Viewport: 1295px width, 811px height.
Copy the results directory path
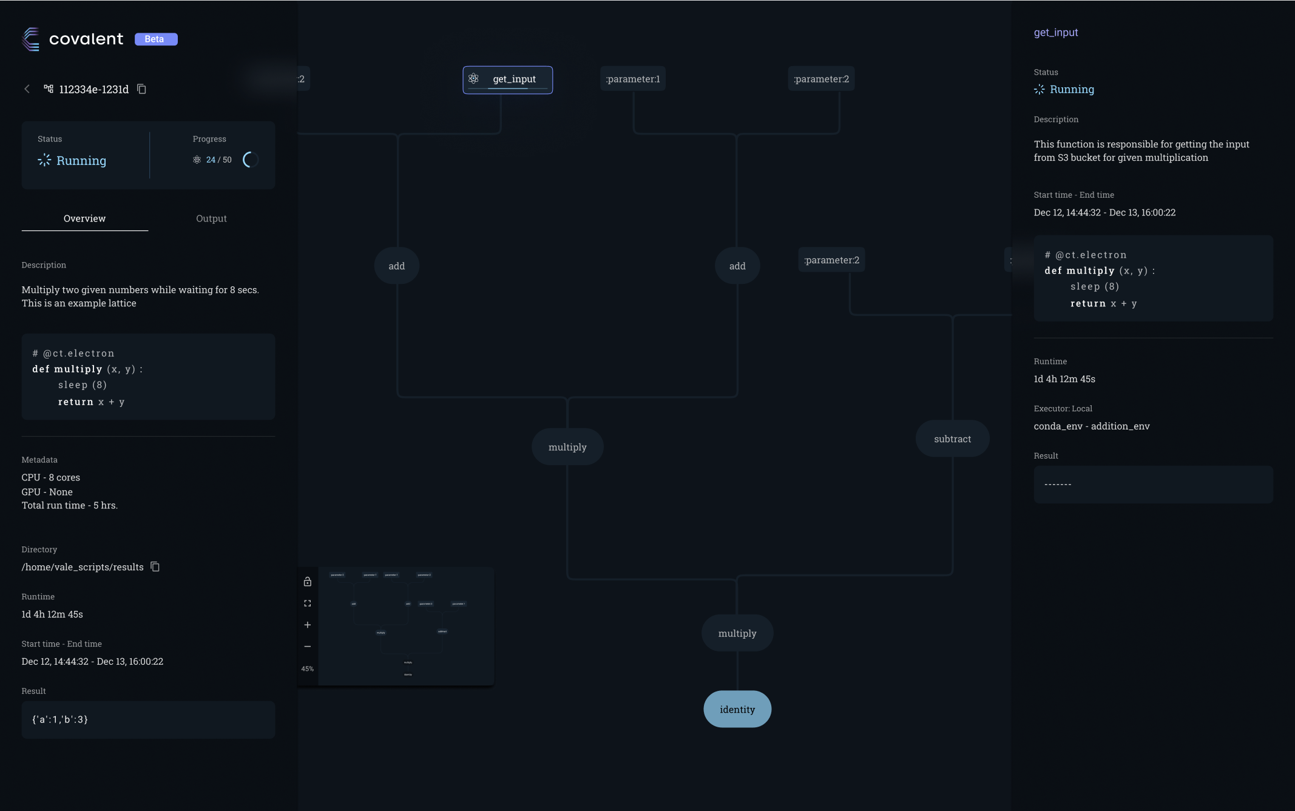point(155,567)
